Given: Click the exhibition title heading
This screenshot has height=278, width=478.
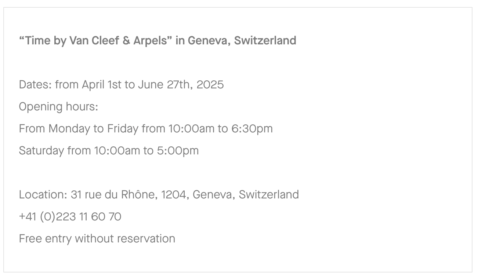Looking at the screenshot, I should [x=157, y=40].
